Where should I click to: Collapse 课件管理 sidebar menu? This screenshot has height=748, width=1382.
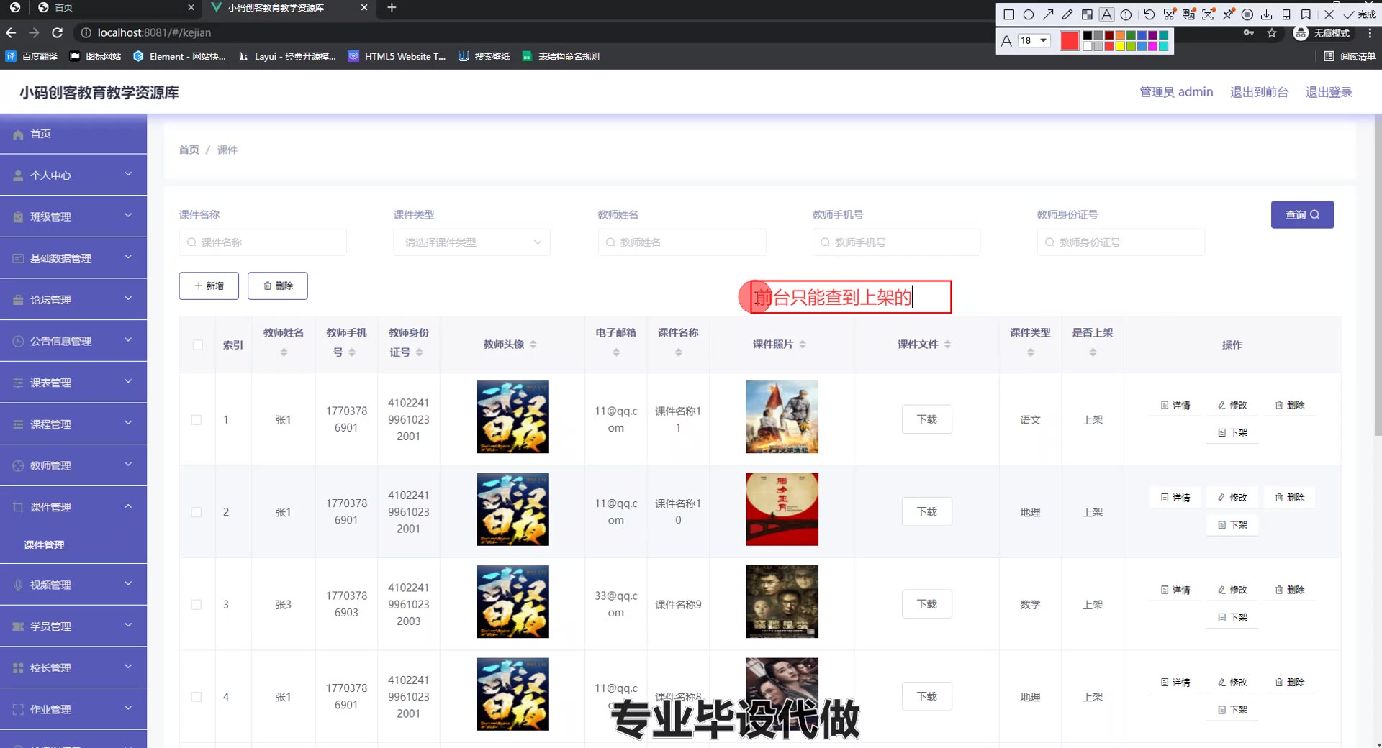(x=73, y=507)
